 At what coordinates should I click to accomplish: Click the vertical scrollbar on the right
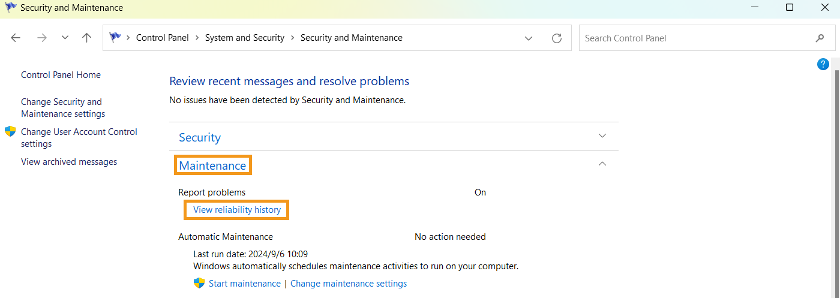[836, 180]
